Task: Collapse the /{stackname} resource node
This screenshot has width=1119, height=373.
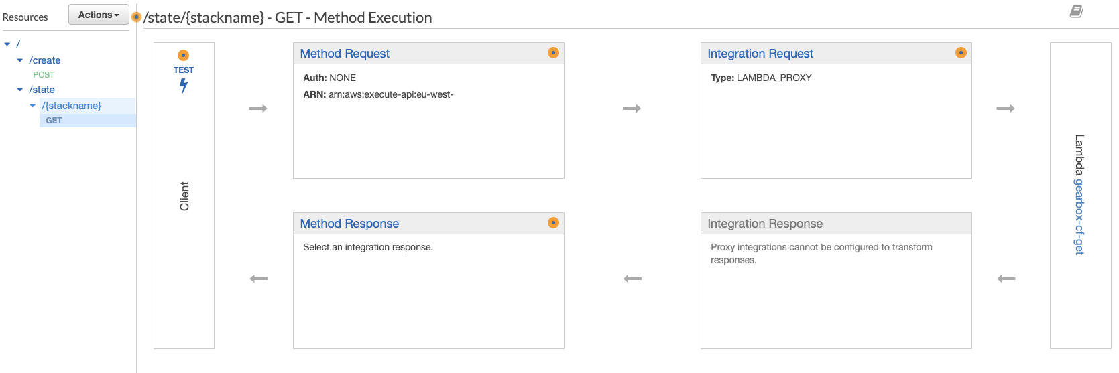Action: pos(33,106)
